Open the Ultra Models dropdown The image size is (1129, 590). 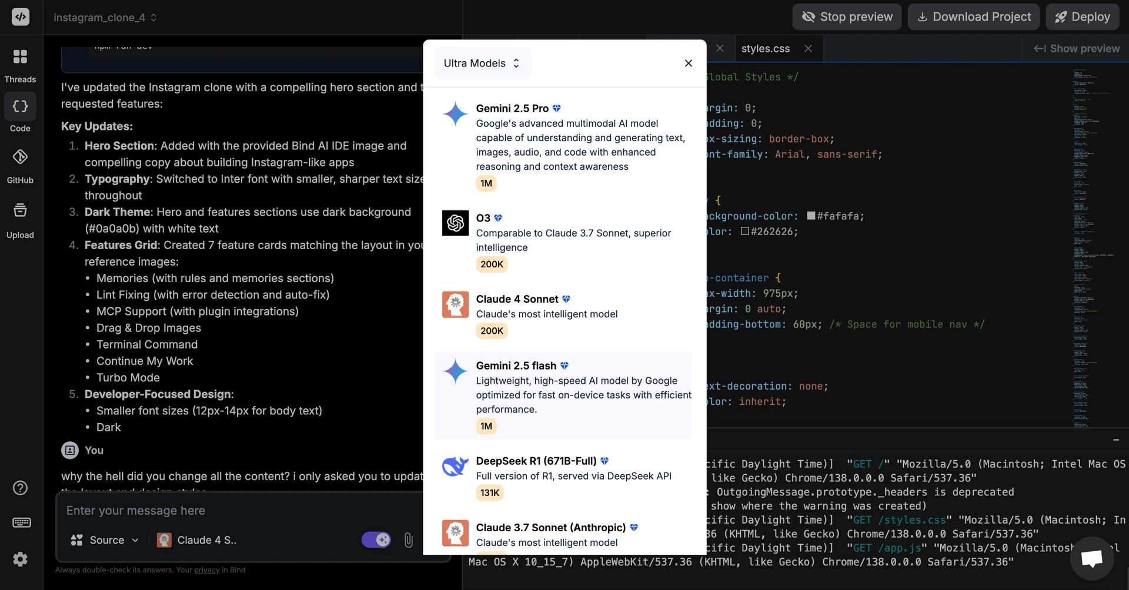[481, 63]
